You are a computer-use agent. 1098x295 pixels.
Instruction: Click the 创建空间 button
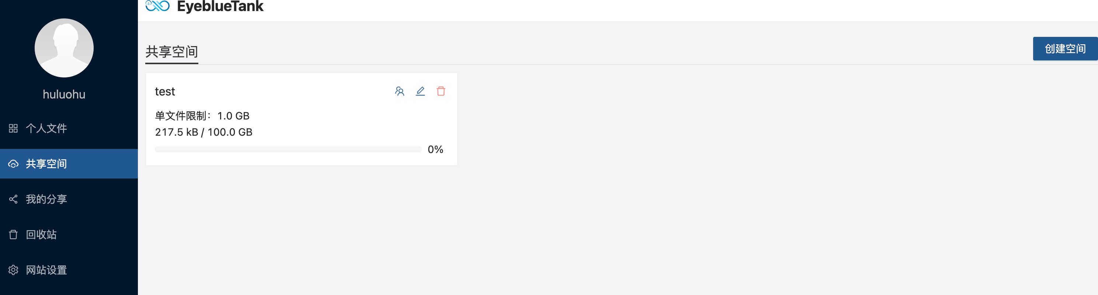click(x=1065, y=49)
